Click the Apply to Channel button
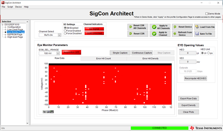223x131 pixels. coord(160,34)
